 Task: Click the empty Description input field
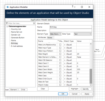pos(71,30)
